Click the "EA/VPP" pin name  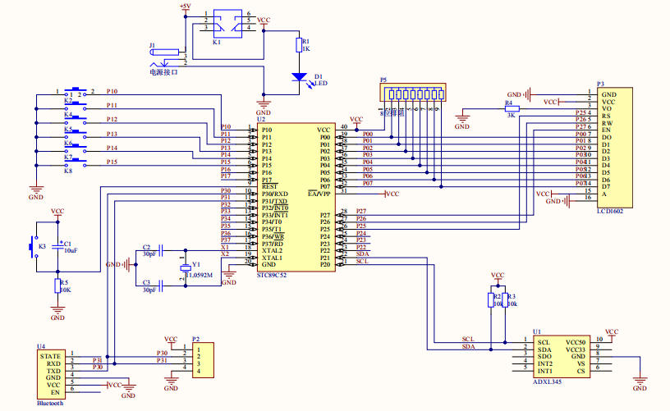tap(319, 194)
